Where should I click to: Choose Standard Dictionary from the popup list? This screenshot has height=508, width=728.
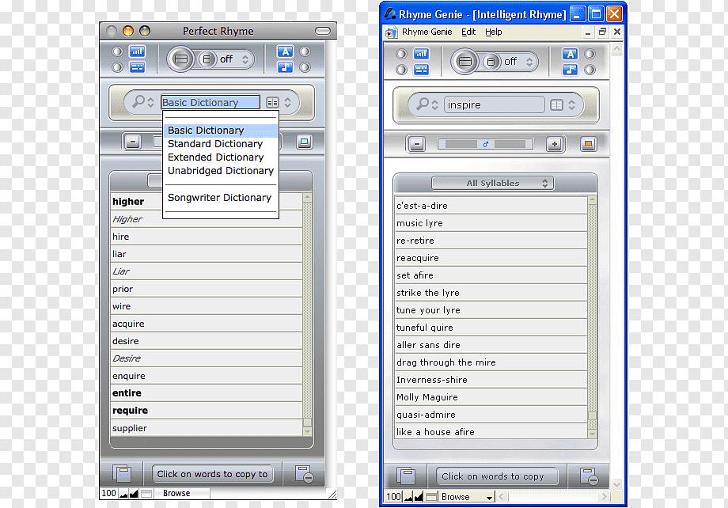(x=221, y=144)
